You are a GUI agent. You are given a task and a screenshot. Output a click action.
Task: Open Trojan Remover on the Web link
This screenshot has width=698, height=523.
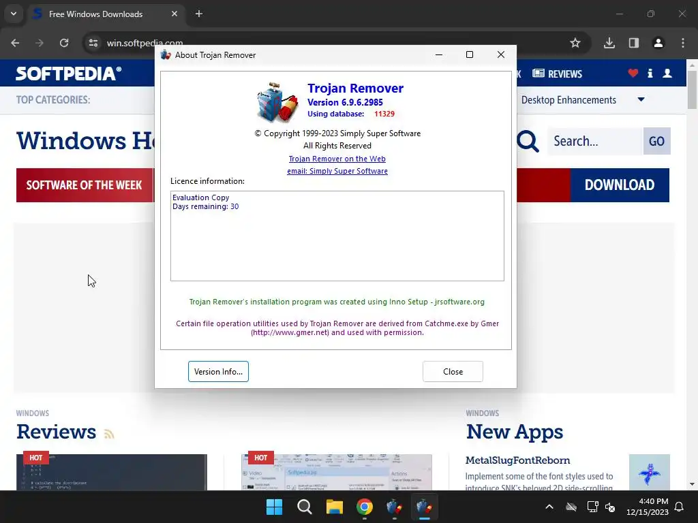(x=337, y=159)
